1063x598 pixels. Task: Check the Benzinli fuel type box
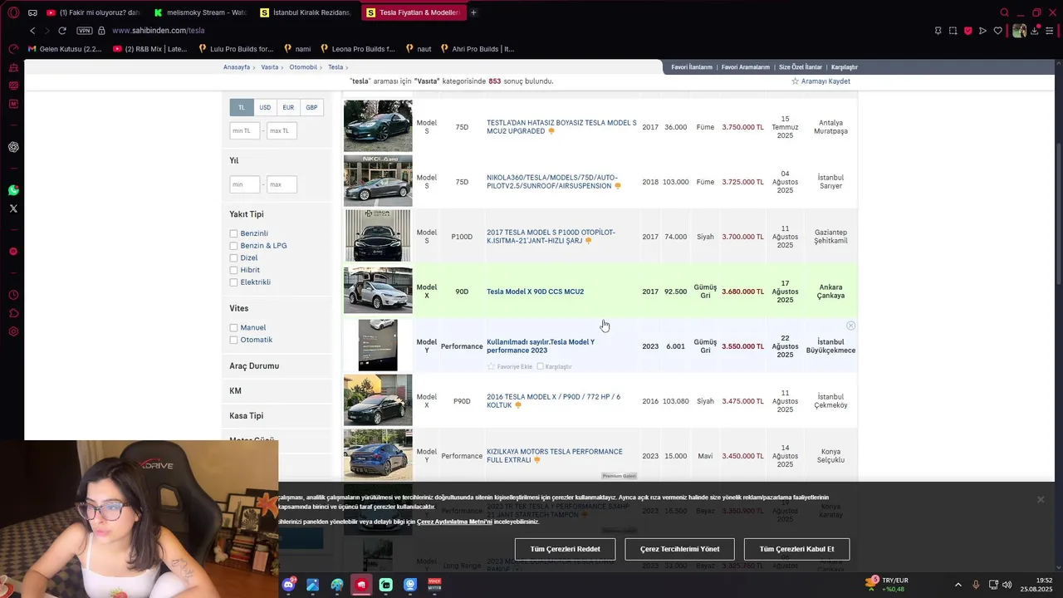[233, 234]
